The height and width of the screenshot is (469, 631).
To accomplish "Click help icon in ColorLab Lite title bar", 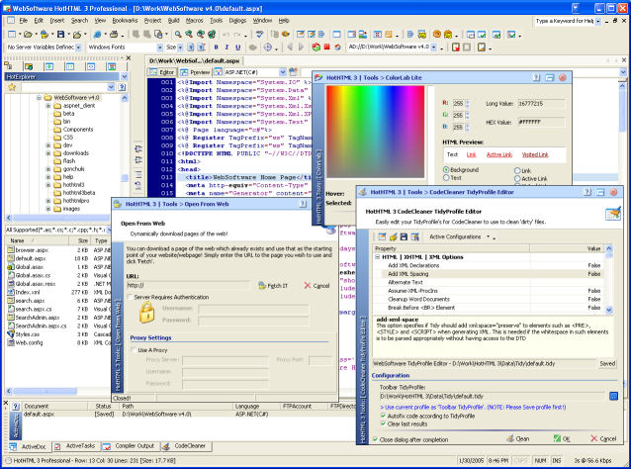I will click(536, 78).
